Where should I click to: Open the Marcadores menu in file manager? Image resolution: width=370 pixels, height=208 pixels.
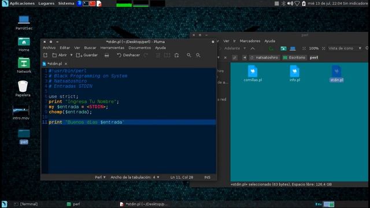[250, 41]
